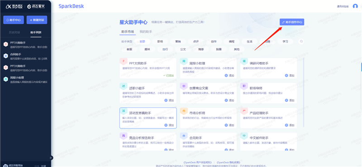Open the 助手创作中心 button

tap(292, 22)
